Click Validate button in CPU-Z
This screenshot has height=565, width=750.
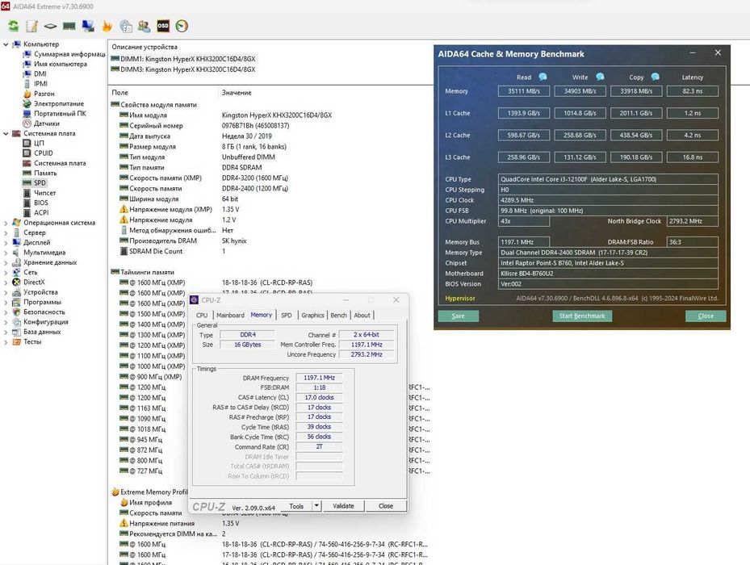click(343, 506)
